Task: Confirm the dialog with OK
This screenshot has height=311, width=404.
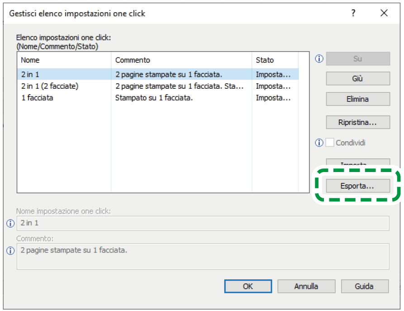Action: tap(248, 286)
